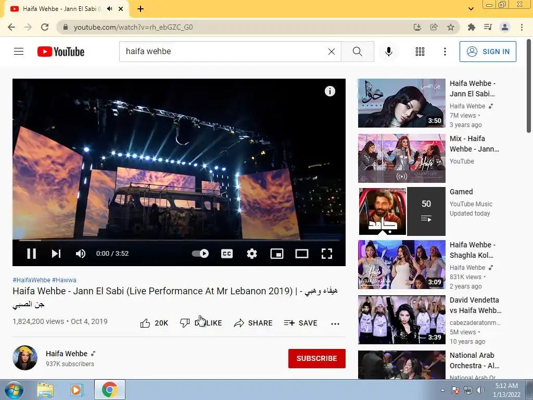Open the tab search dropdown arrow
Image resolution: width=533 pixels, height=400 pixels.
[471, 9]
